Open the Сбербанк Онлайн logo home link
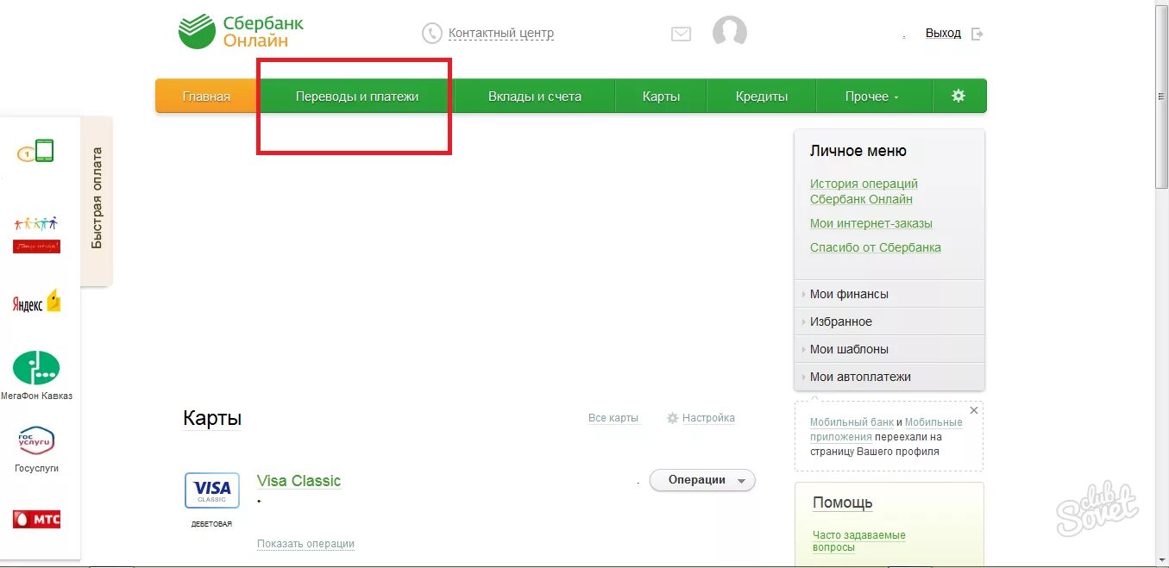Image resolution: width=1169 pixels, height=568 pixels. pyautogui.click(x=242, y=32)
